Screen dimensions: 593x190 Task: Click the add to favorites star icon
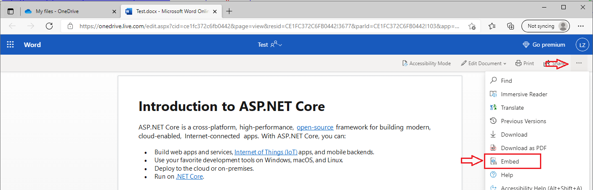(x=472, y=26)
